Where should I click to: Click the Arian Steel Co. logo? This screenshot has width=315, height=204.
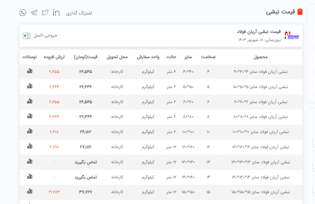coord(291,36)
